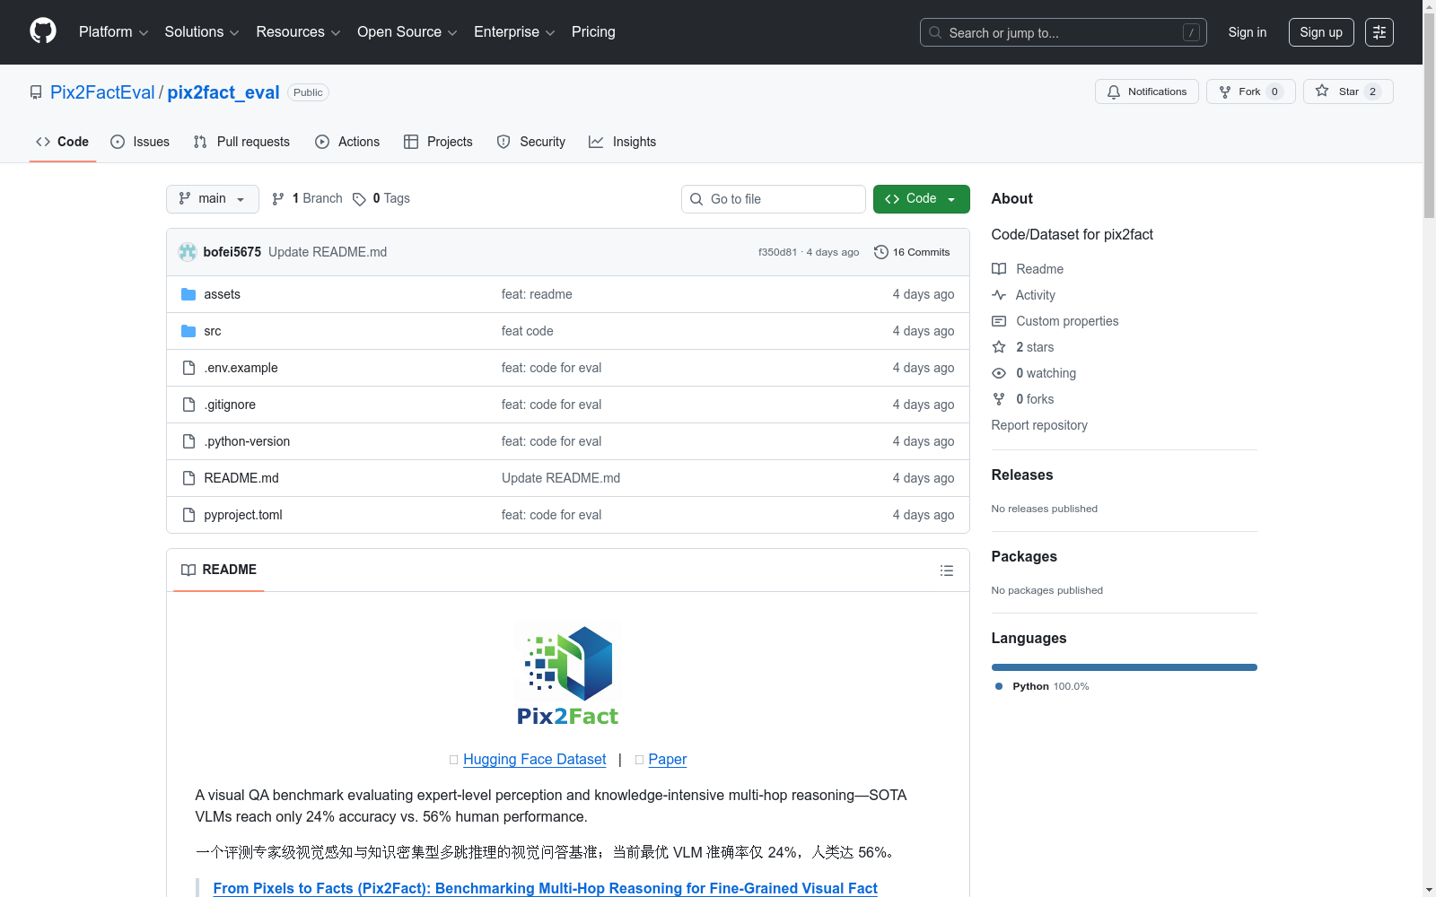Open the Paper link
Viewport: 1436px width, 897px height.
click(668, 759)
